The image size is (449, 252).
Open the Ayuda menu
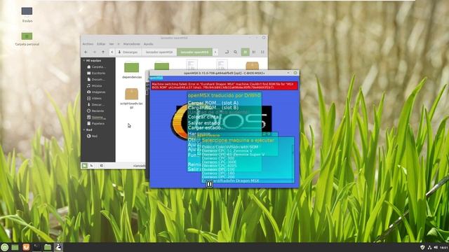148,44
